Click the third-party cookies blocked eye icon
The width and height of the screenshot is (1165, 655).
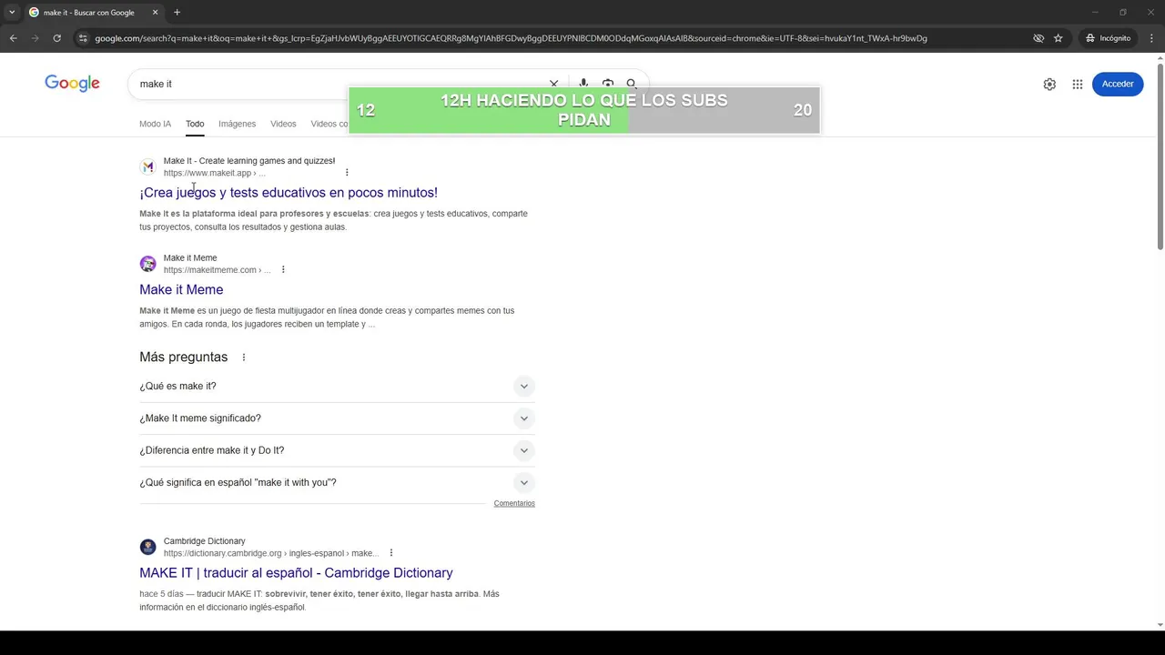pyautogui.click(x=1038, y=38)
